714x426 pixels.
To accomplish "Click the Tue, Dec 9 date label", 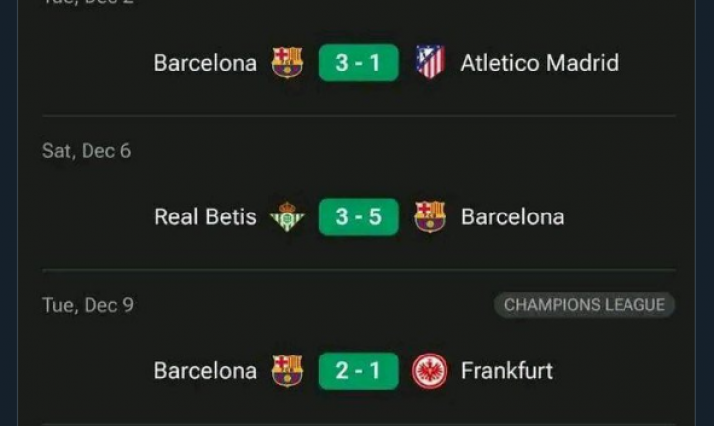I will coord(88,305).
